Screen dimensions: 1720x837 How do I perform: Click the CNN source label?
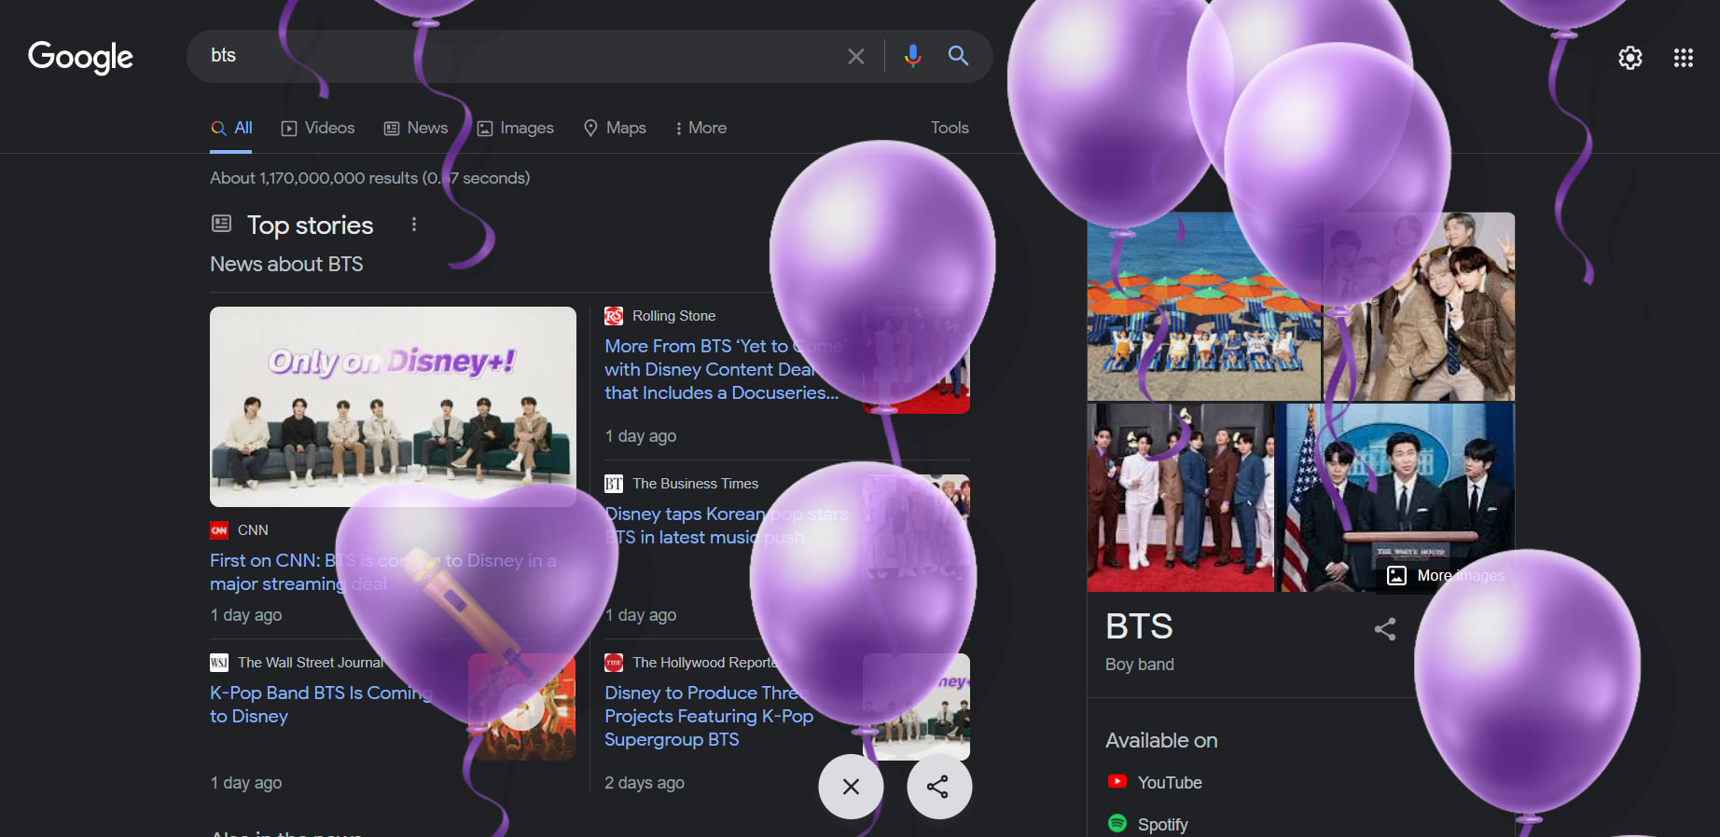pyautogui.click(x=253, y=530)
